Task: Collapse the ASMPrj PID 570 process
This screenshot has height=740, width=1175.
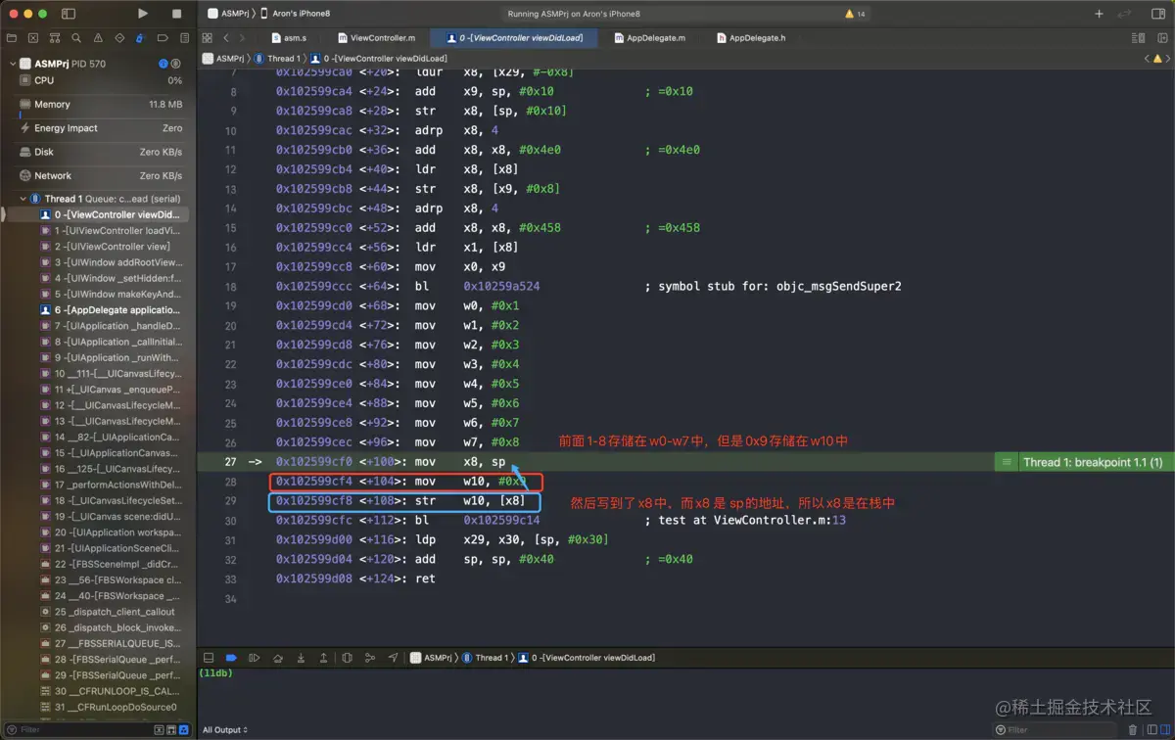Action: click(13, 64)
